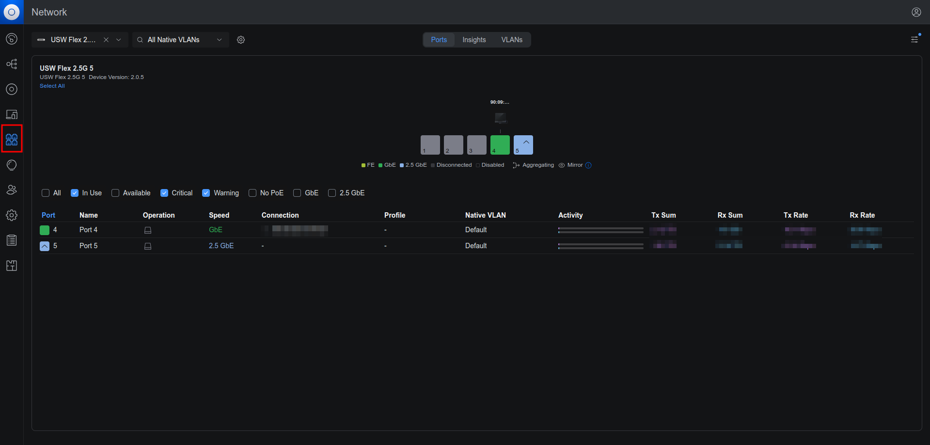The width and height of the screenshot is (930, 445).
Task: Open the gear icon beside VLAN filter
Action: 241,40
